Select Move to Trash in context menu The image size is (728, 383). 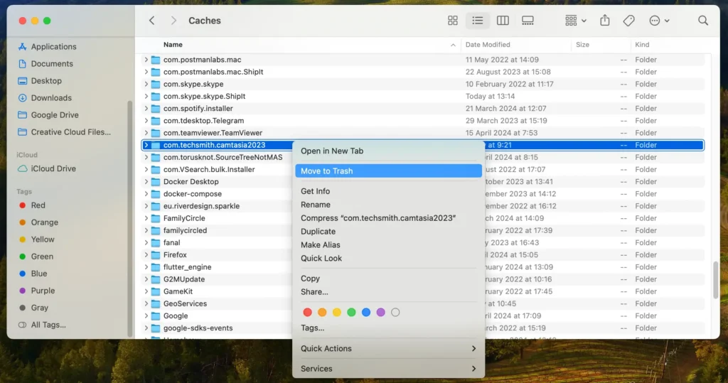(x=388, y=171)
